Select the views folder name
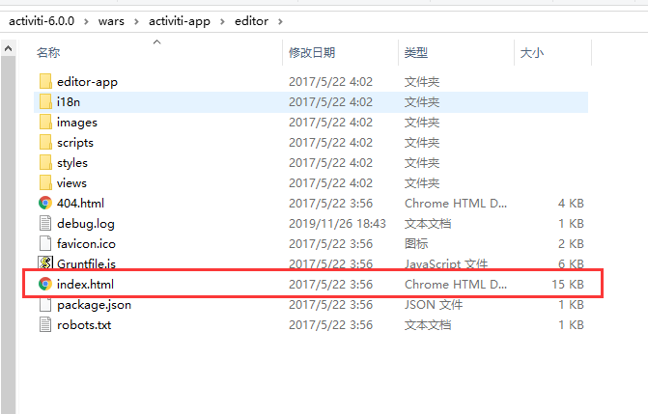Viewport: 648px width, 414px height. point(71,182)
